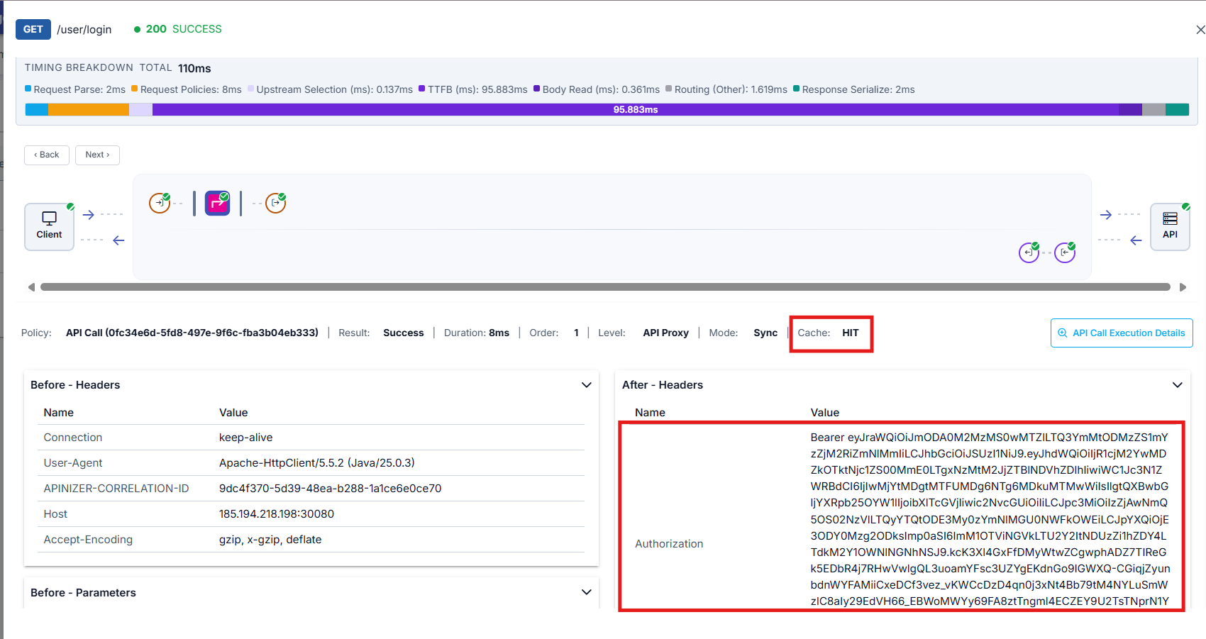Click the pipeline scrollbar left arrow
1206x639 pixels.
click(x=31, y=287)
